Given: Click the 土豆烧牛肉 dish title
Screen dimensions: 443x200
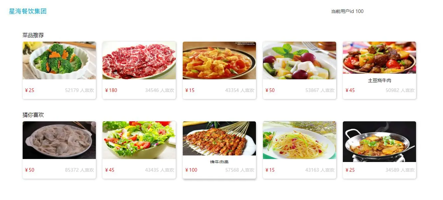Looking at the screenshot, I should 379,81.
